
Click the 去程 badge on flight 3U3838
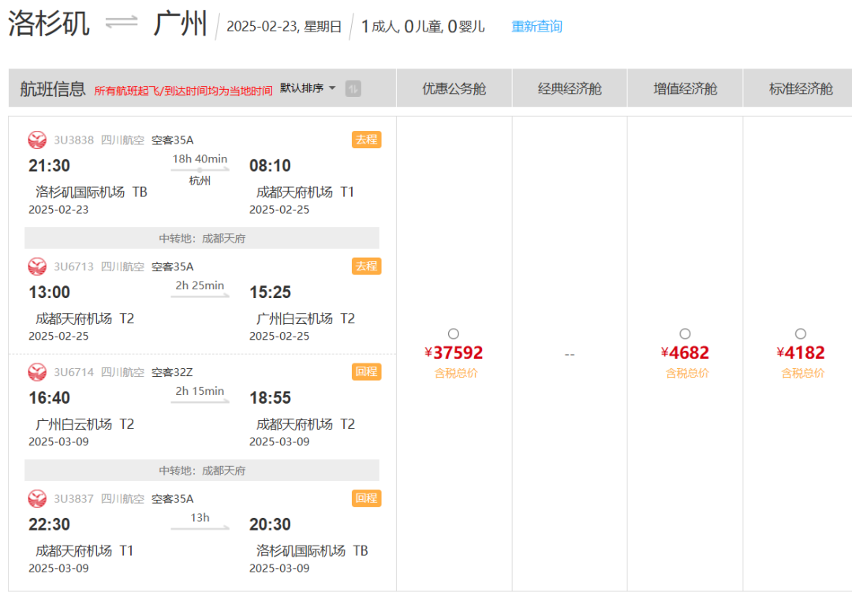pos(366,140)
